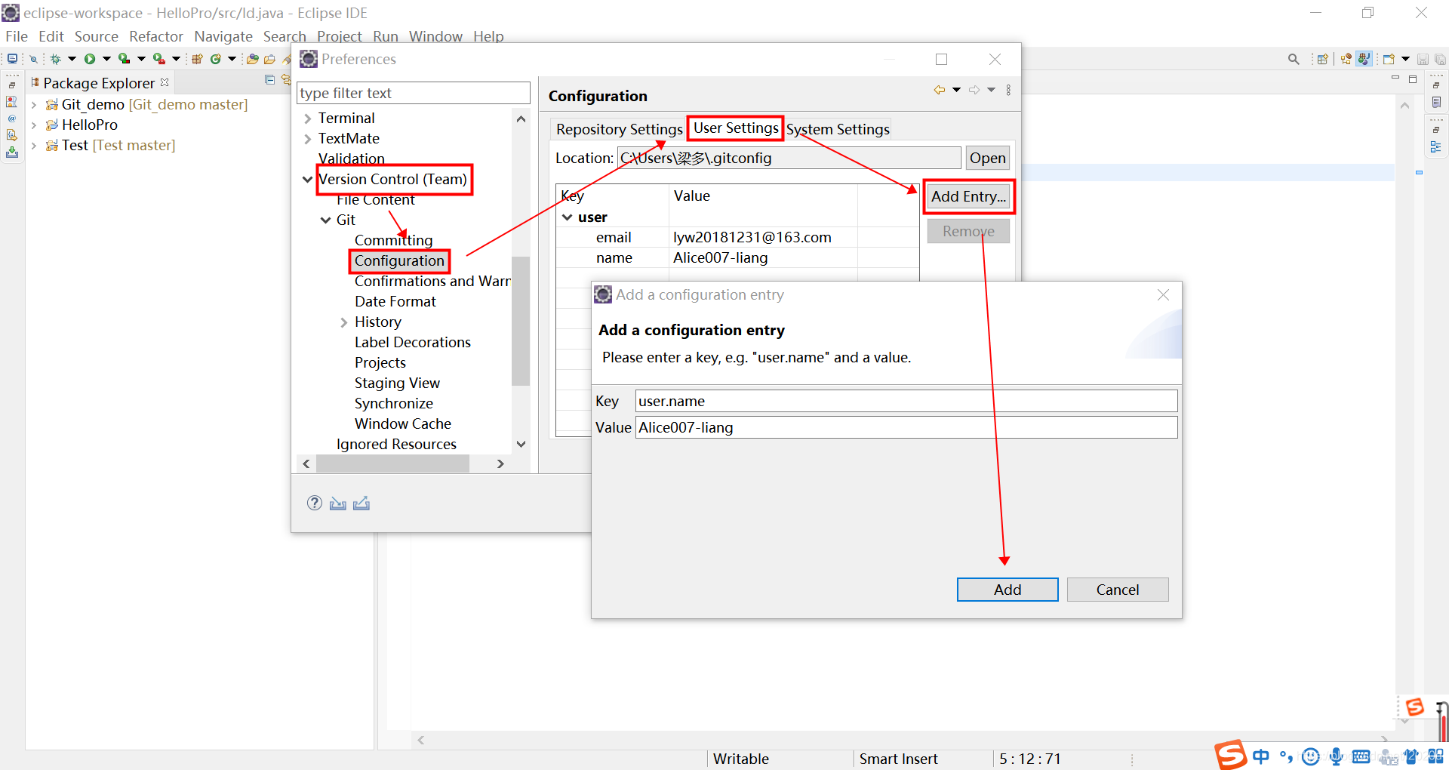Open the Window menu
Viewport: 1449px width, 770px height.
(x=435, y=36)
